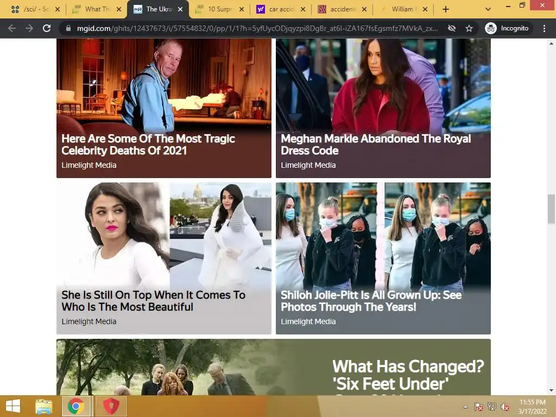
Task: Click the third-party cookies blocked eye icon
Action: click(x=451, y=28)
